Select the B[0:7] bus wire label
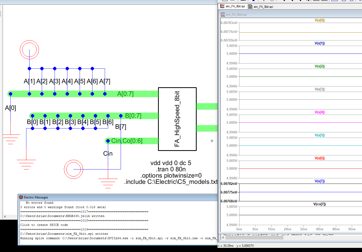362x252 pixels. (x=133, y=116)
